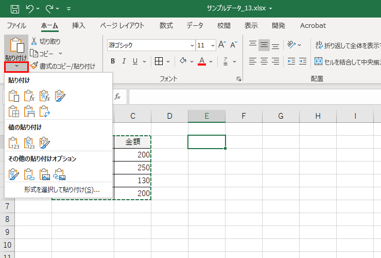Click the Redo arrow icon
Screen dimensions: 381x258
[x=49, y=9]
